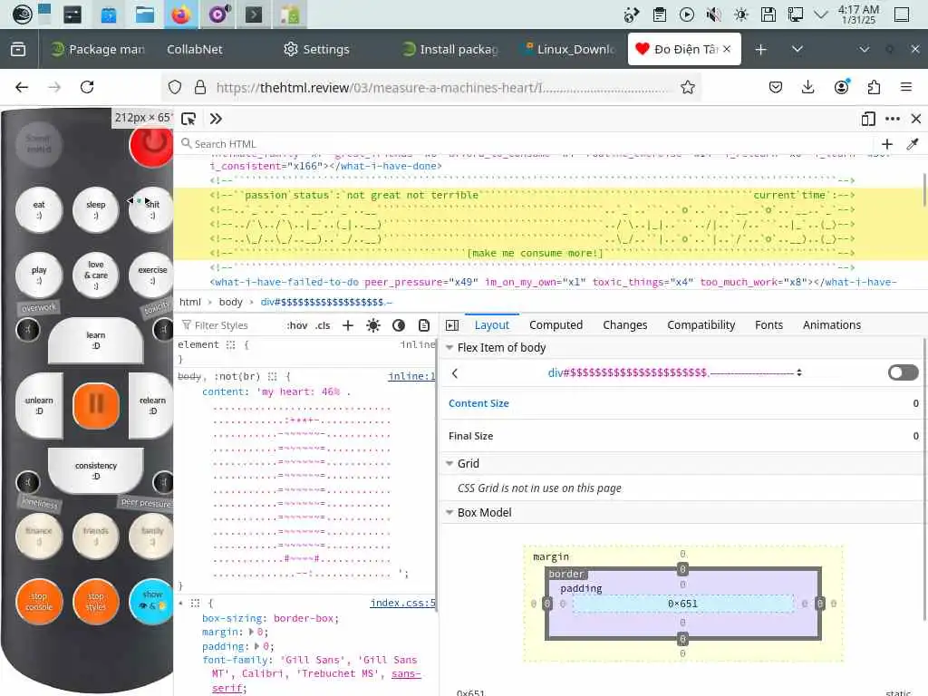Viewport: 928px width, 696px height.
Task: Open inline:1 source link
Action: point(411,376)
